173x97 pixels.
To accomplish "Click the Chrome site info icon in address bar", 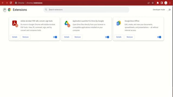I will 16,3.
